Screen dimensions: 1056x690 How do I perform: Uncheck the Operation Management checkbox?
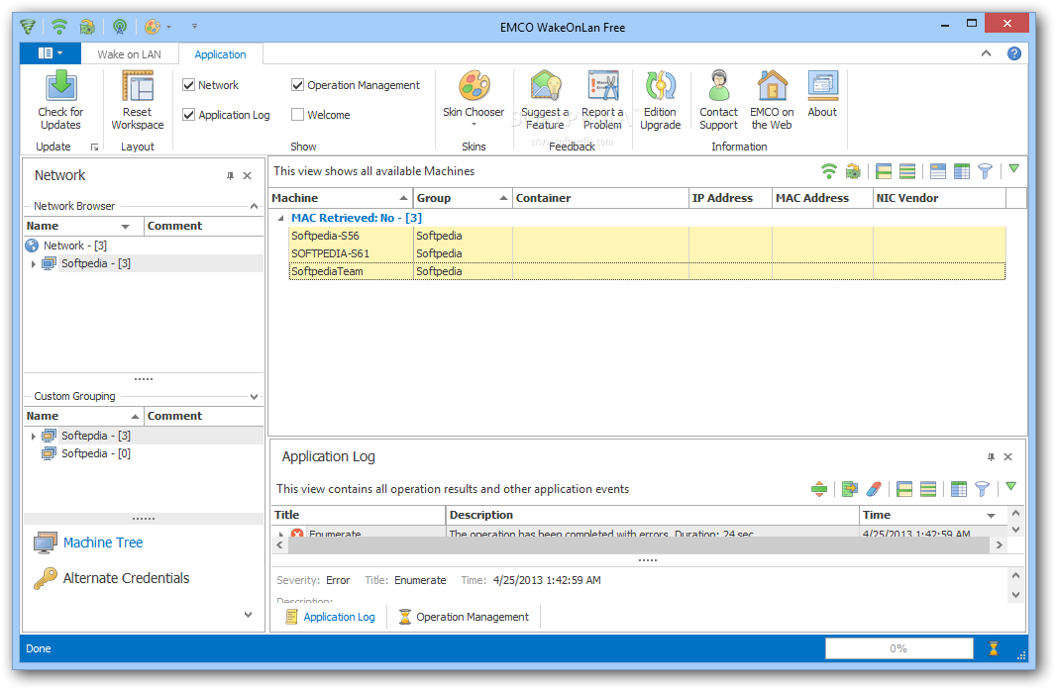point(297,85)
